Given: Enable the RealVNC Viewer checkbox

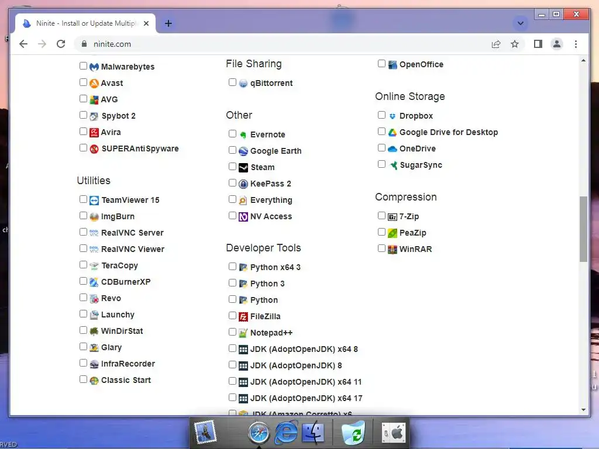Looking at the screenshot, I should [83, 248].
